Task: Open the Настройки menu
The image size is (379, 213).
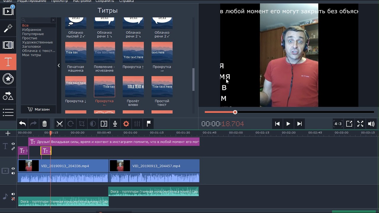Action: click(82, 1)
